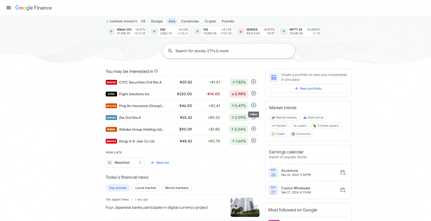Click the 3753 ticker badge

coord(111,94)
